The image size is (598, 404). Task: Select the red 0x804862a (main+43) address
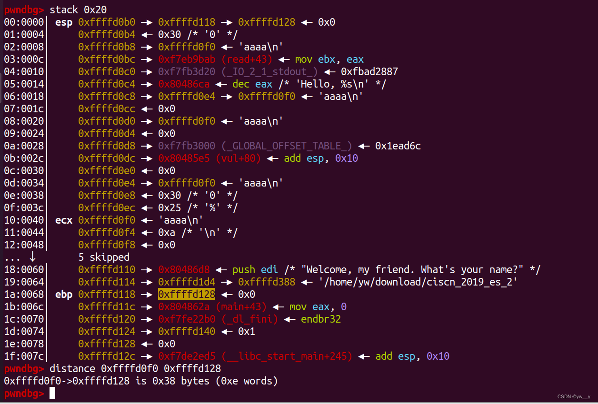point(212,307)
